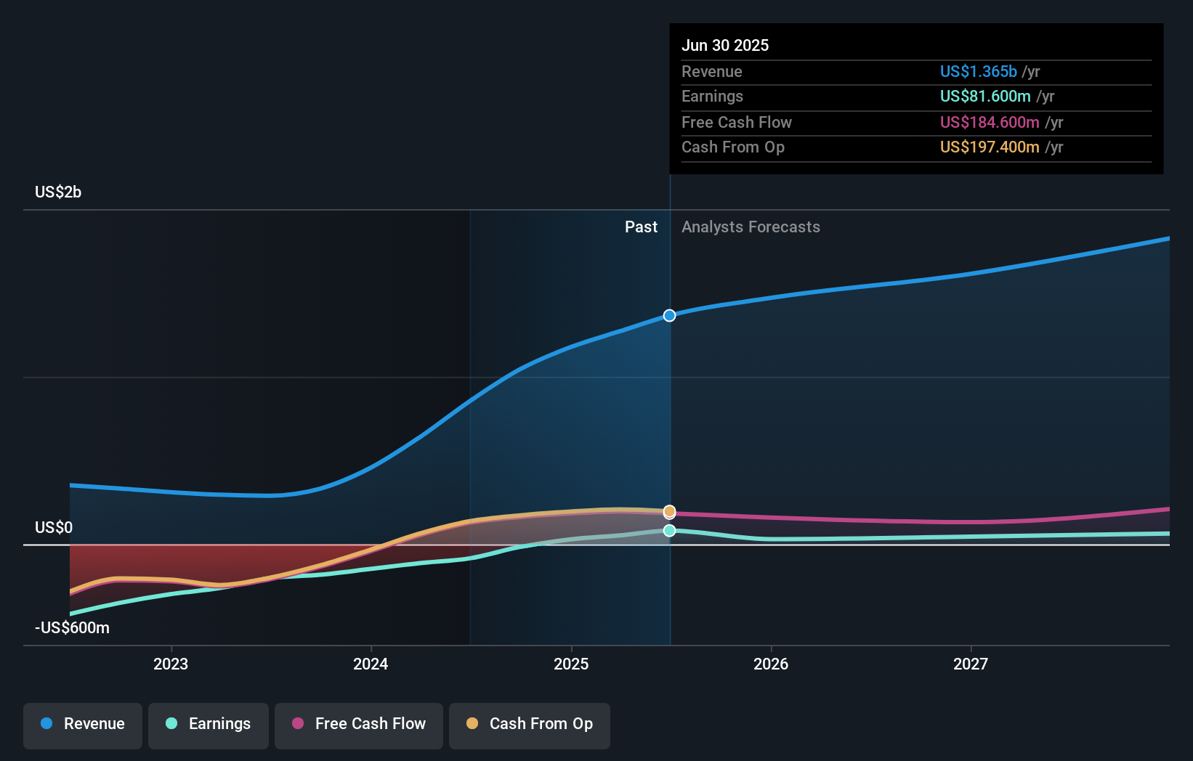Click the Jun 30 2025 tooltip header

725,45
